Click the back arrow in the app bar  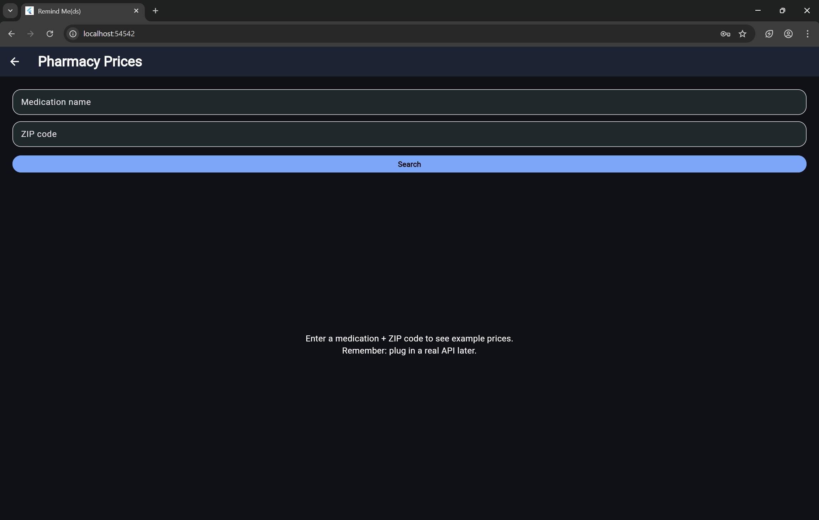[15, 61]
